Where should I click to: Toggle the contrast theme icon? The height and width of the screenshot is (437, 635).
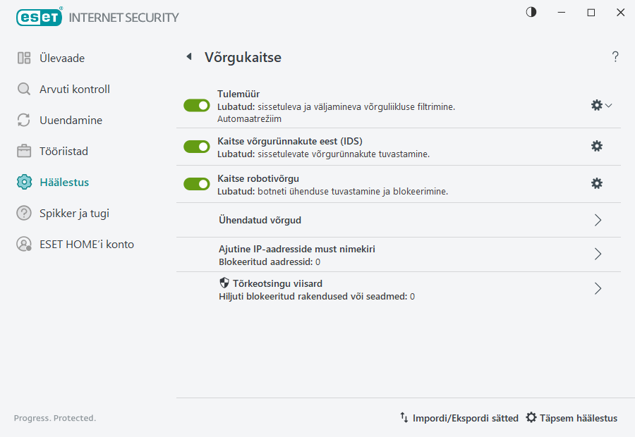(x=531, y=12)
